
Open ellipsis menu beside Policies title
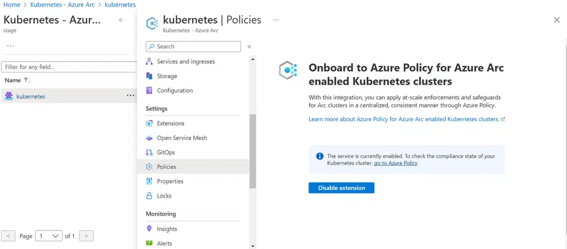click(276, 20)
